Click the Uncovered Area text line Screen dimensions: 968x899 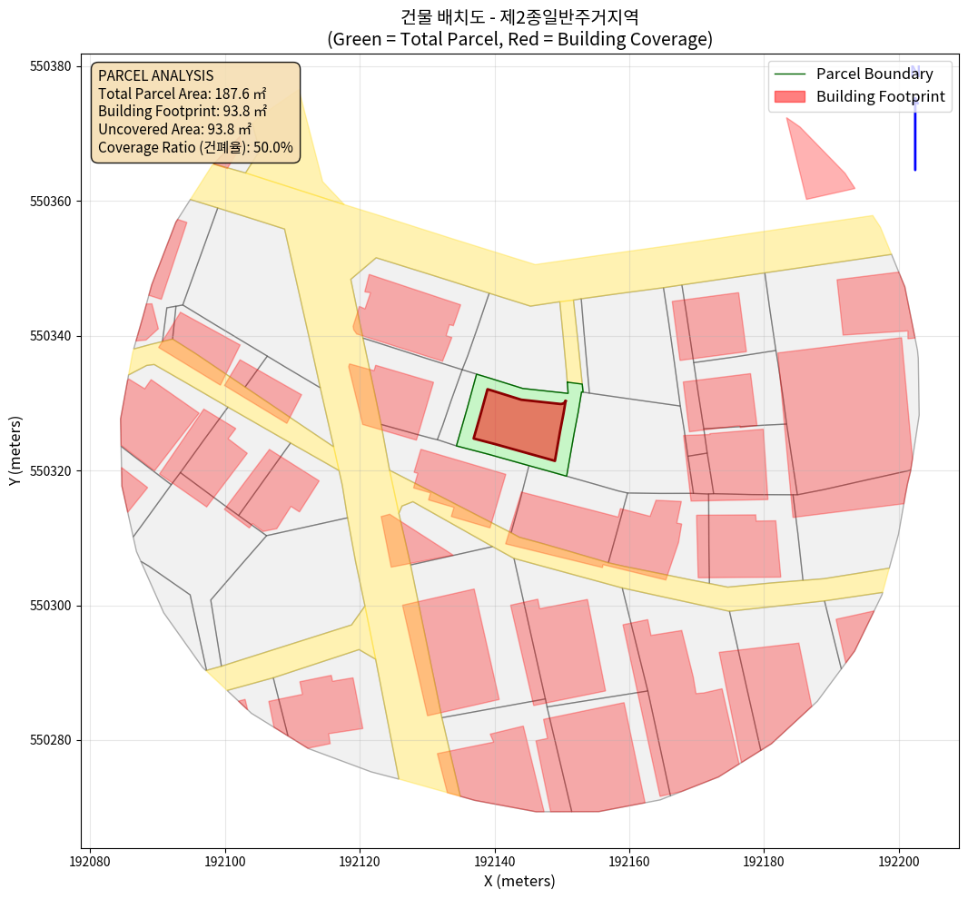174,129
